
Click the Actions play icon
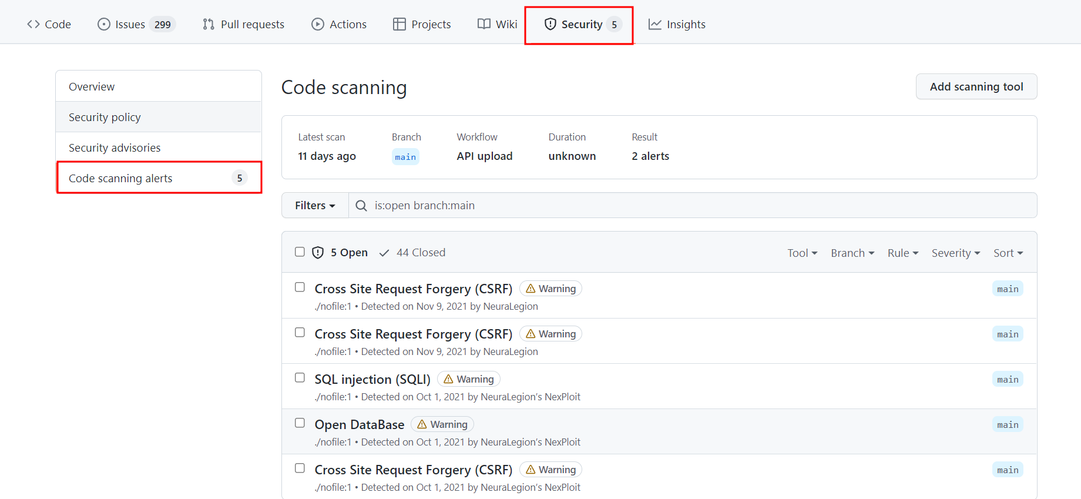pos(318,24)
